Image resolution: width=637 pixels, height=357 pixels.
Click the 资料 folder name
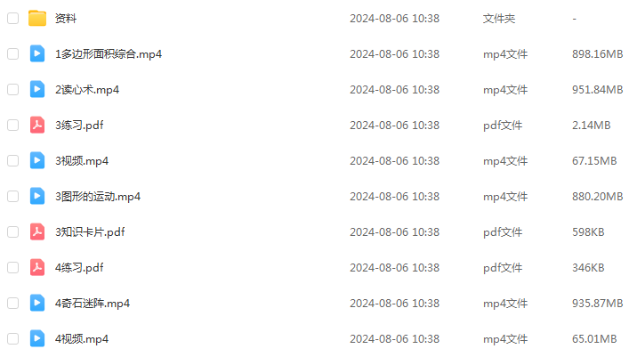(66, 19)
